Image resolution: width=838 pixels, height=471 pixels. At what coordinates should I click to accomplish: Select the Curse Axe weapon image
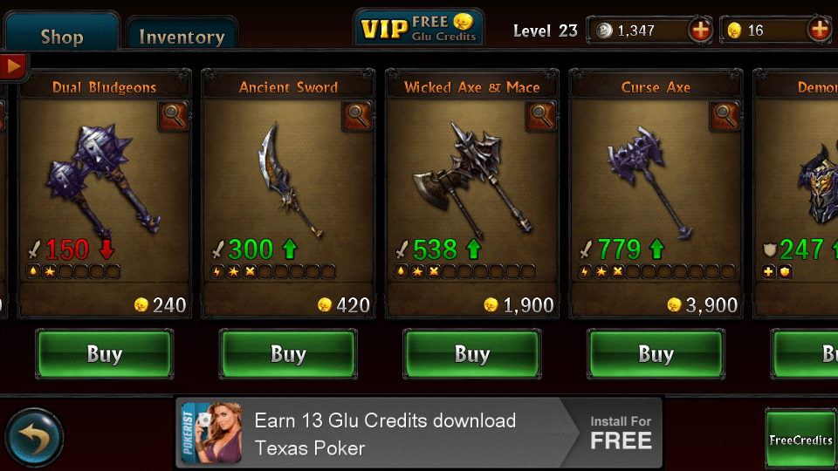[649, 181]
